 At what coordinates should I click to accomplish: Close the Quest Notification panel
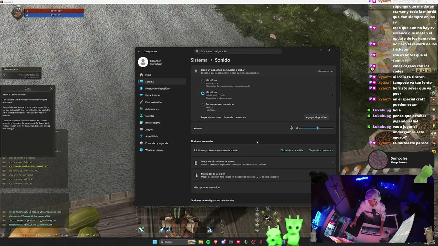point(39,70)
